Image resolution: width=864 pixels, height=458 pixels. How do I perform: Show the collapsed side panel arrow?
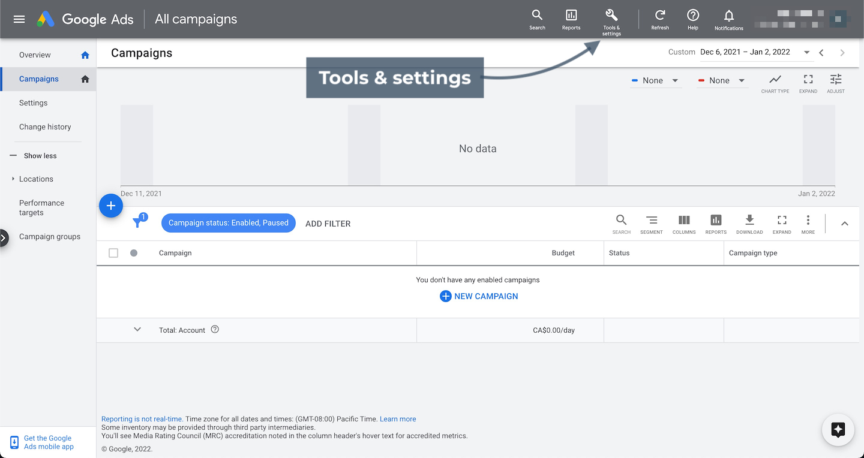(3, 238)
